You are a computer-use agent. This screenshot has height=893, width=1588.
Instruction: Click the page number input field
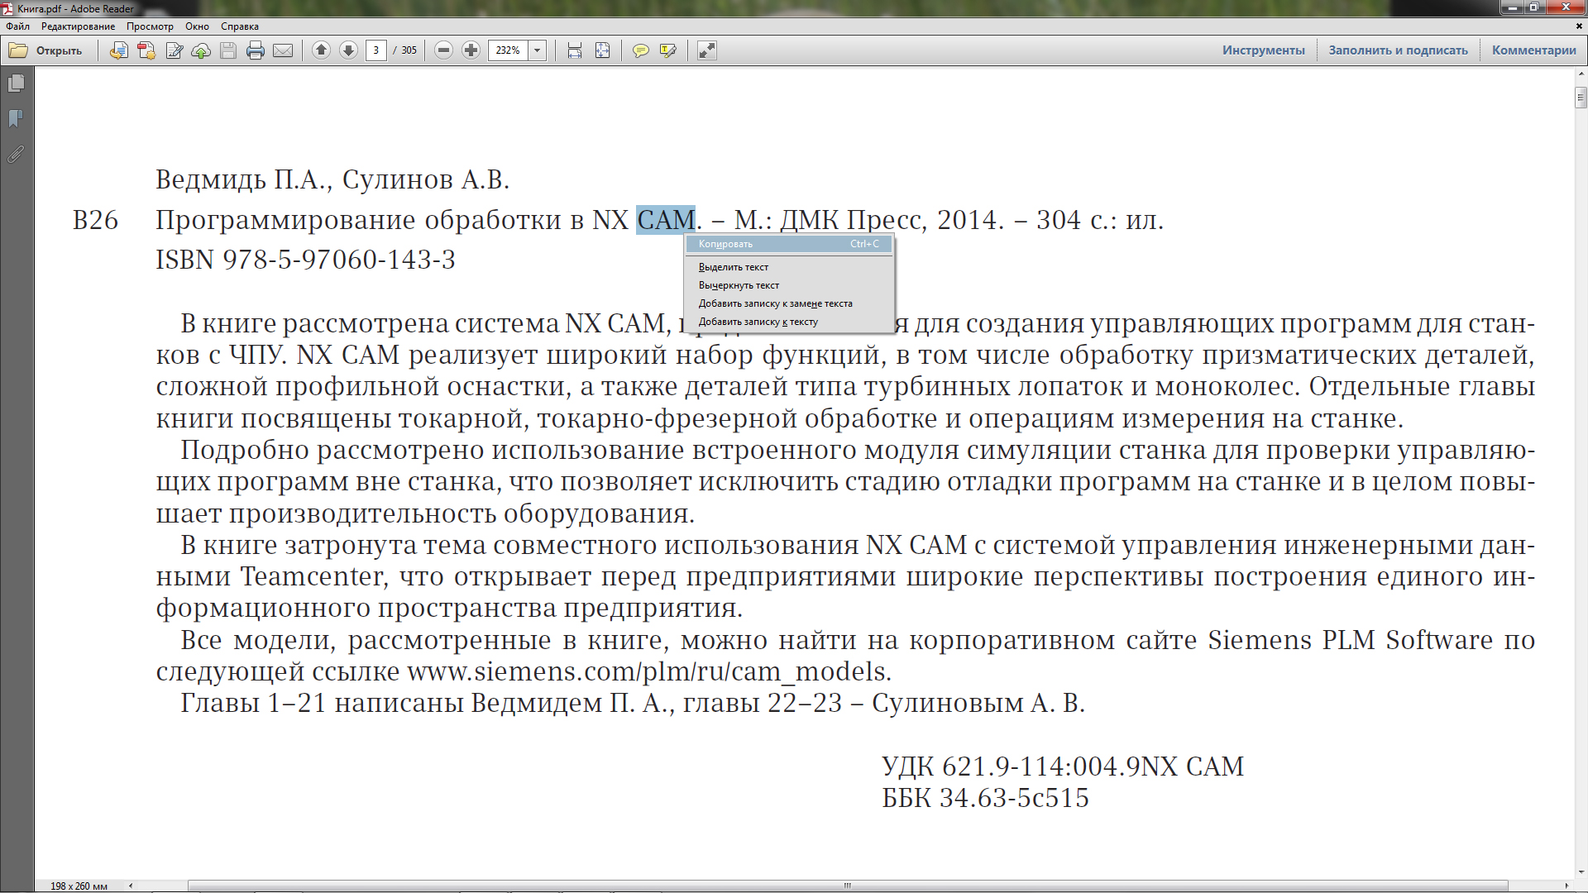[376, 50]
